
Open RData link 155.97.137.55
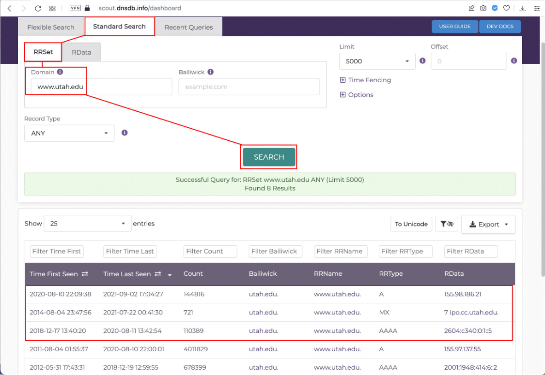coord(462,349)
